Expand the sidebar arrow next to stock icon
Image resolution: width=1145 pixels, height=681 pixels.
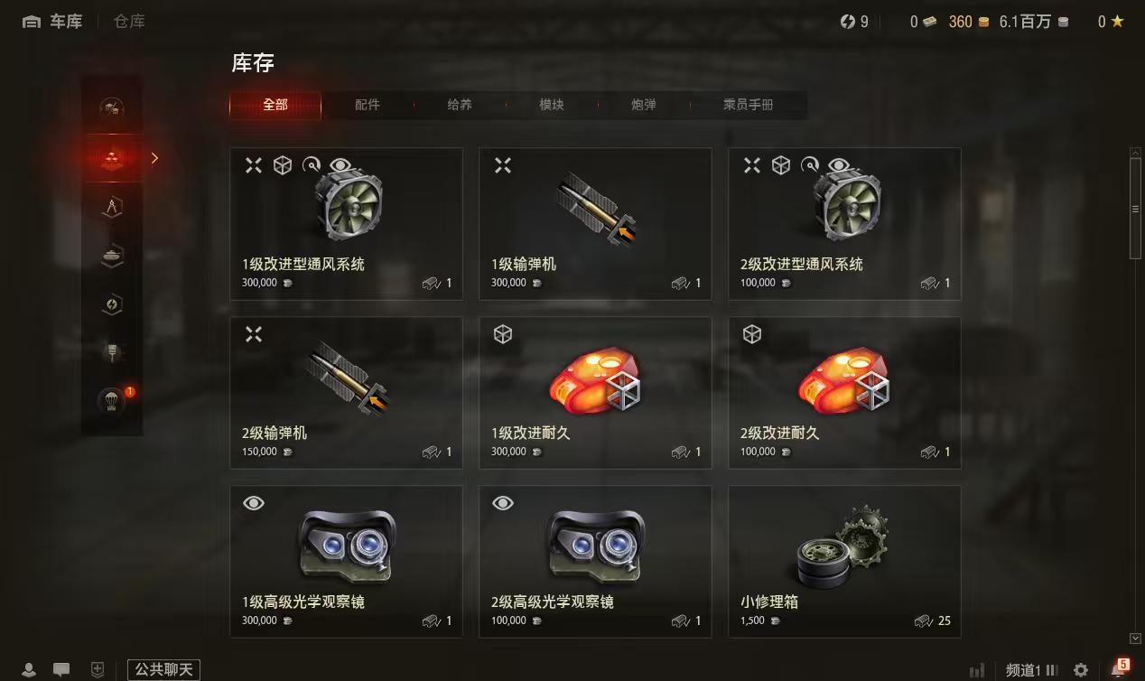tap(154, 158)
